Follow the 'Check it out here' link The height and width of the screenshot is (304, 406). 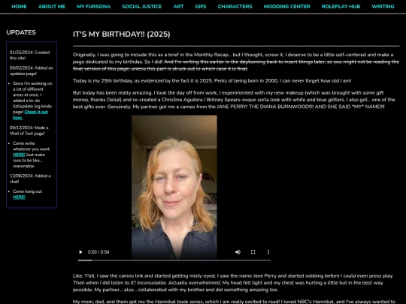point(30,115)
